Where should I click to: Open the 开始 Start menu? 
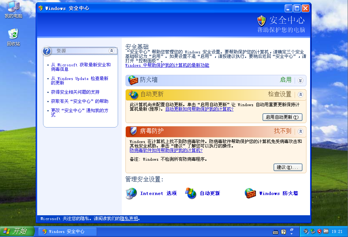click(x=17, y=231)
